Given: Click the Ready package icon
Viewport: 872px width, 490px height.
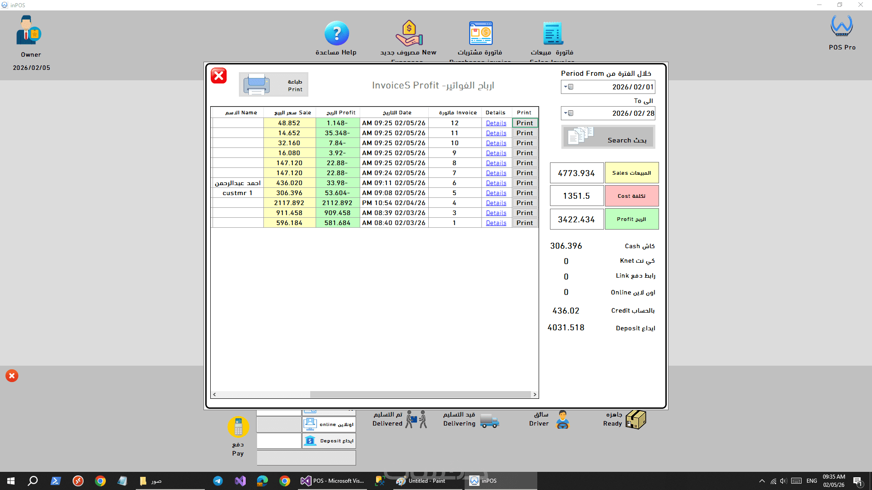Looking at the screenshot, I should (635, 420).
